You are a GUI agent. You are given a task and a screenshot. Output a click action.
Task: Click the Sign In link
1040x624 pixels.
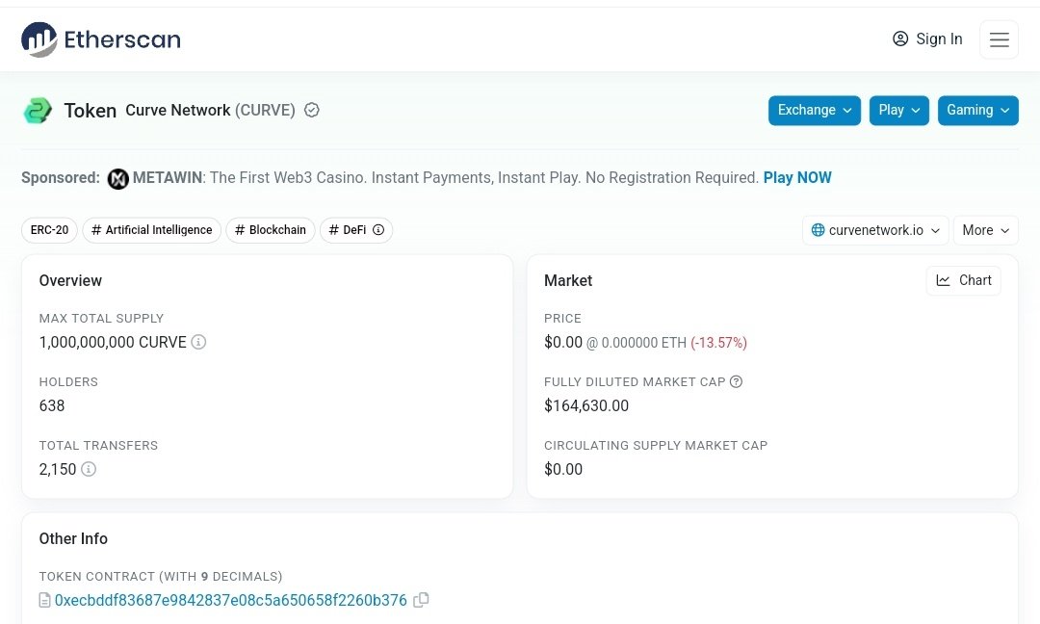927,39
